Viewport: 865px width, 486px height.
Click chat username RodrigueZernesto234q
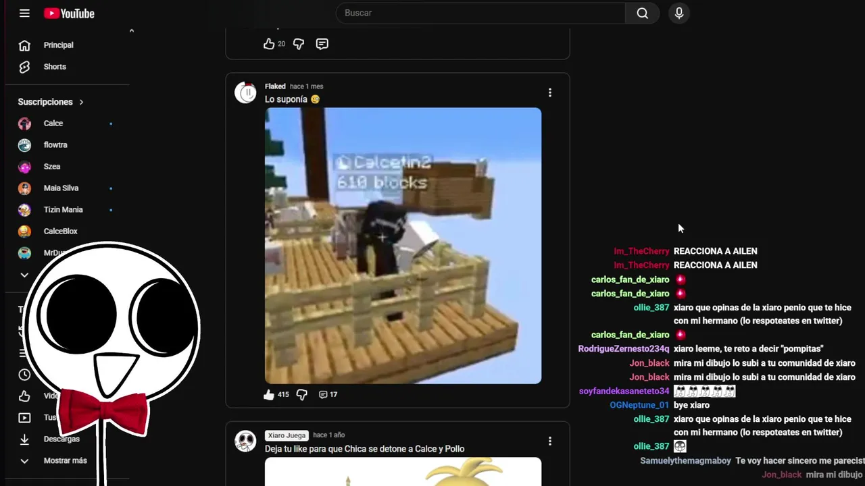click(624, 349)
